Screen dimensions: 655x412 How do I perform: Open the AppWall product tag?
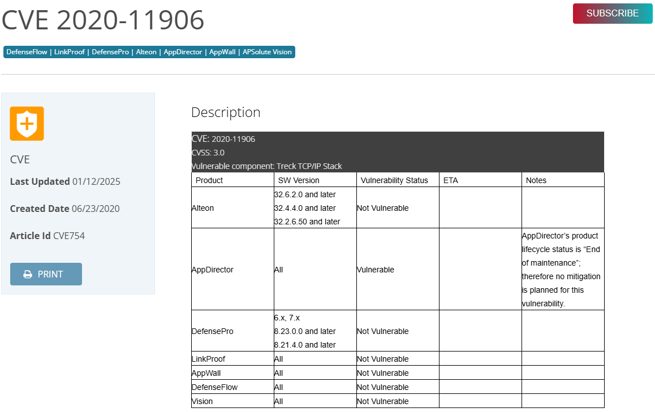[222, 52]
